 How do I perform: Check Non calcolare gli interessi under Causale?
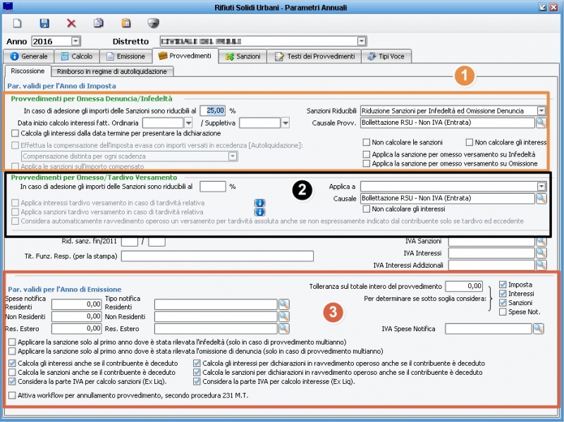click(366, 209)
